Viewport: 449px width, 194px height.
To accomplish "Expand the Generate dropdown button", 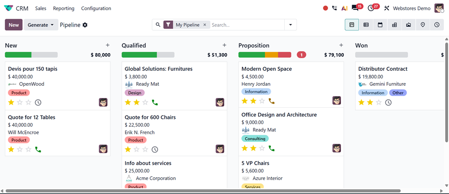I will (41, 25).
